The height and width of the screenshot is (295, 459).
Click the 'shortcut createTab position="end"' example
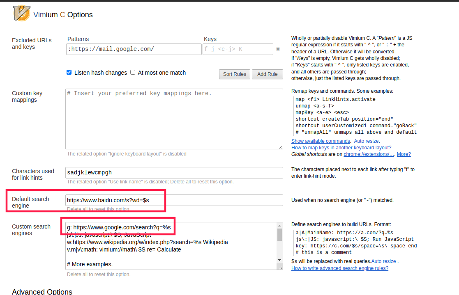pyautogui.click(x=344, y=119)
